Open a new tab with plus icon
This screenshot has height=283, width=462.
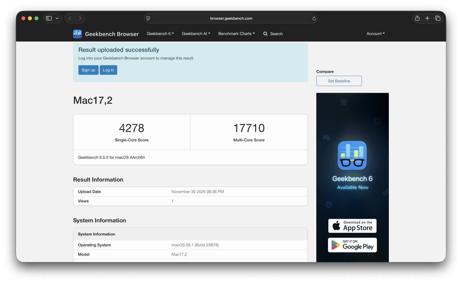(x=427, y=18)
